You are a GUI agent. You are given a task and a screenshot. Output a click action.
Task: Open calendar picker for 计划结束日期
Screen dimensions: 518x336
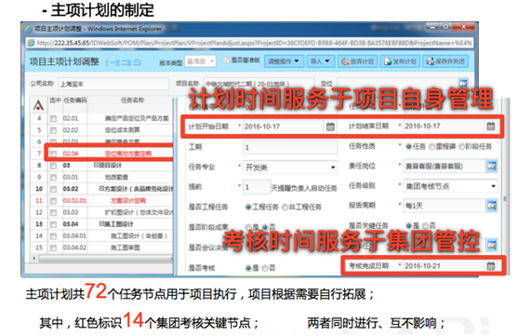(491, 126)
